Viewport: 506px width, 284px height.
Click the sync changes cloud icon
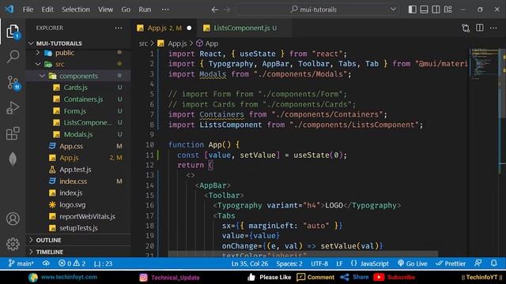tap(46, 263)
